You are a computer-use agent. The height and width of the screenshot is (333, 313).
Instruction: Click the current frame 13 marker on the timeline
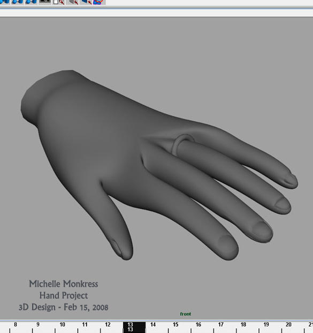tap(134, 327)
